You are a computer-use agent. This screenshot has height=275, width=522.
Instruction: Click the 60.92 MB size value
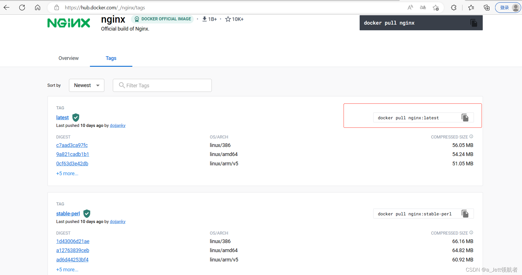[463, 260]
